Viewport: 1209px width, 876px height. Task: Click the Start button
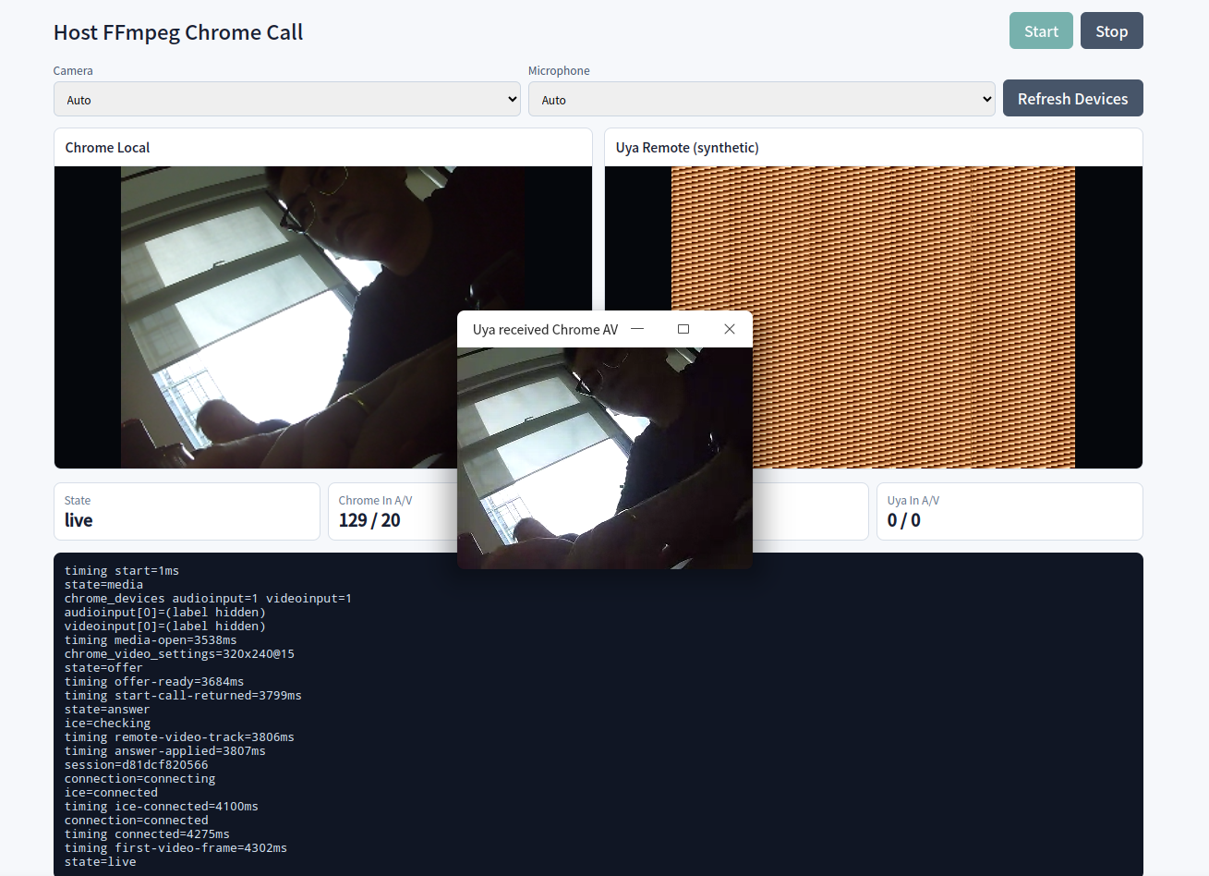coord(1041,30)
